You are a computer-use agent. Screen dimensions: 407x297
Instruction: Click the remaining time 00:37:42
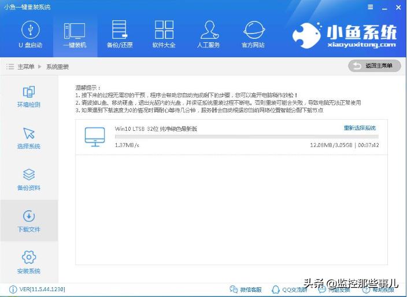tap(368, 145)
